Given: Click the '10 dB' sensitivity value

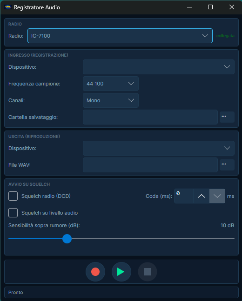Looking at the screenshot, I should 228,225.
